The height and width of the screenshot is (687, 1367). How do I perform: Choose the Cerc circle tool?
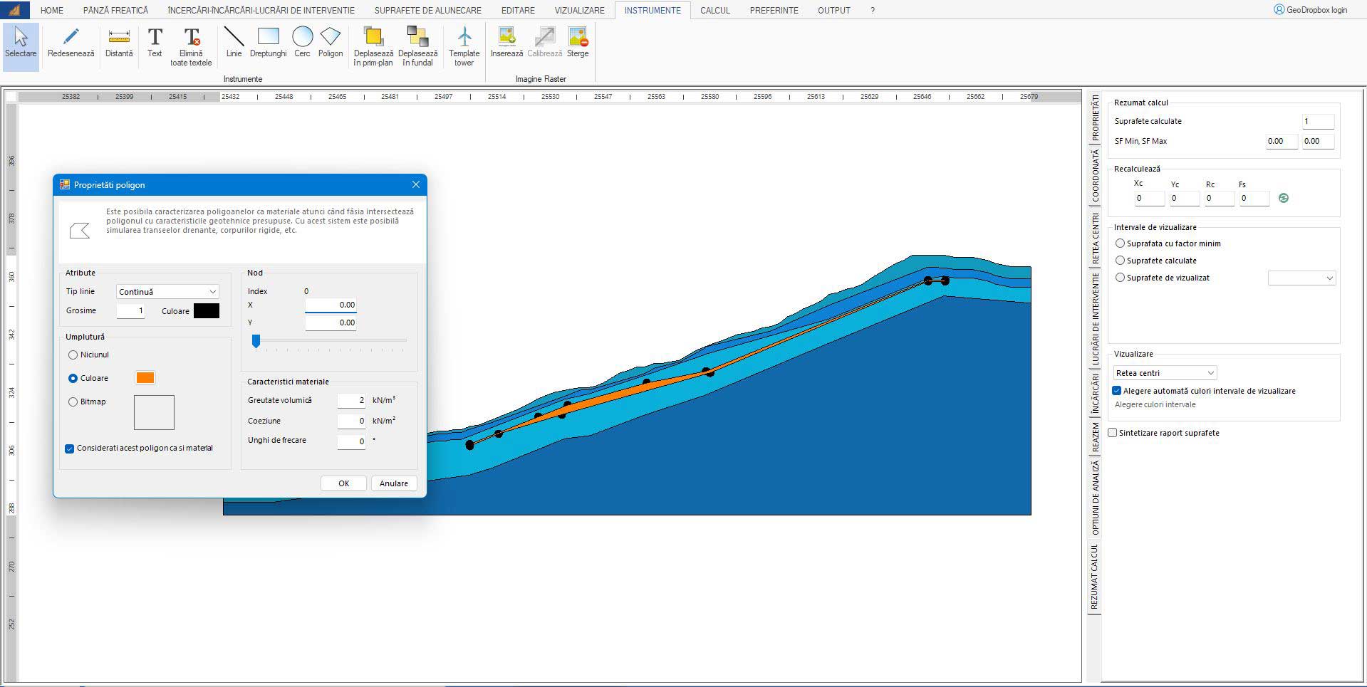point(302,42)
